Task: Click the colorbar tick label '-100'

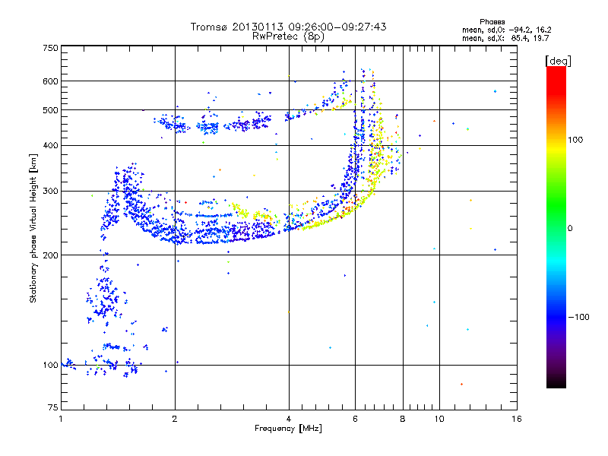Action: click(579, 317)
